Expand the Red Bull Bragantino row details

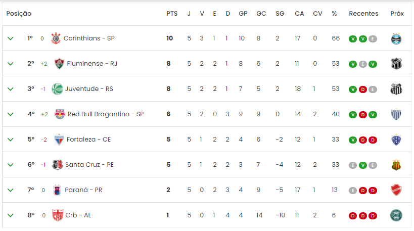pos(10,114)
